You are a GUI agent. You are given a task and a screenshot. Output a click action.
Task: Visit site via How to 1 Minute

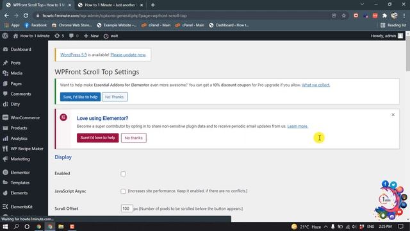tap(31, 36)
